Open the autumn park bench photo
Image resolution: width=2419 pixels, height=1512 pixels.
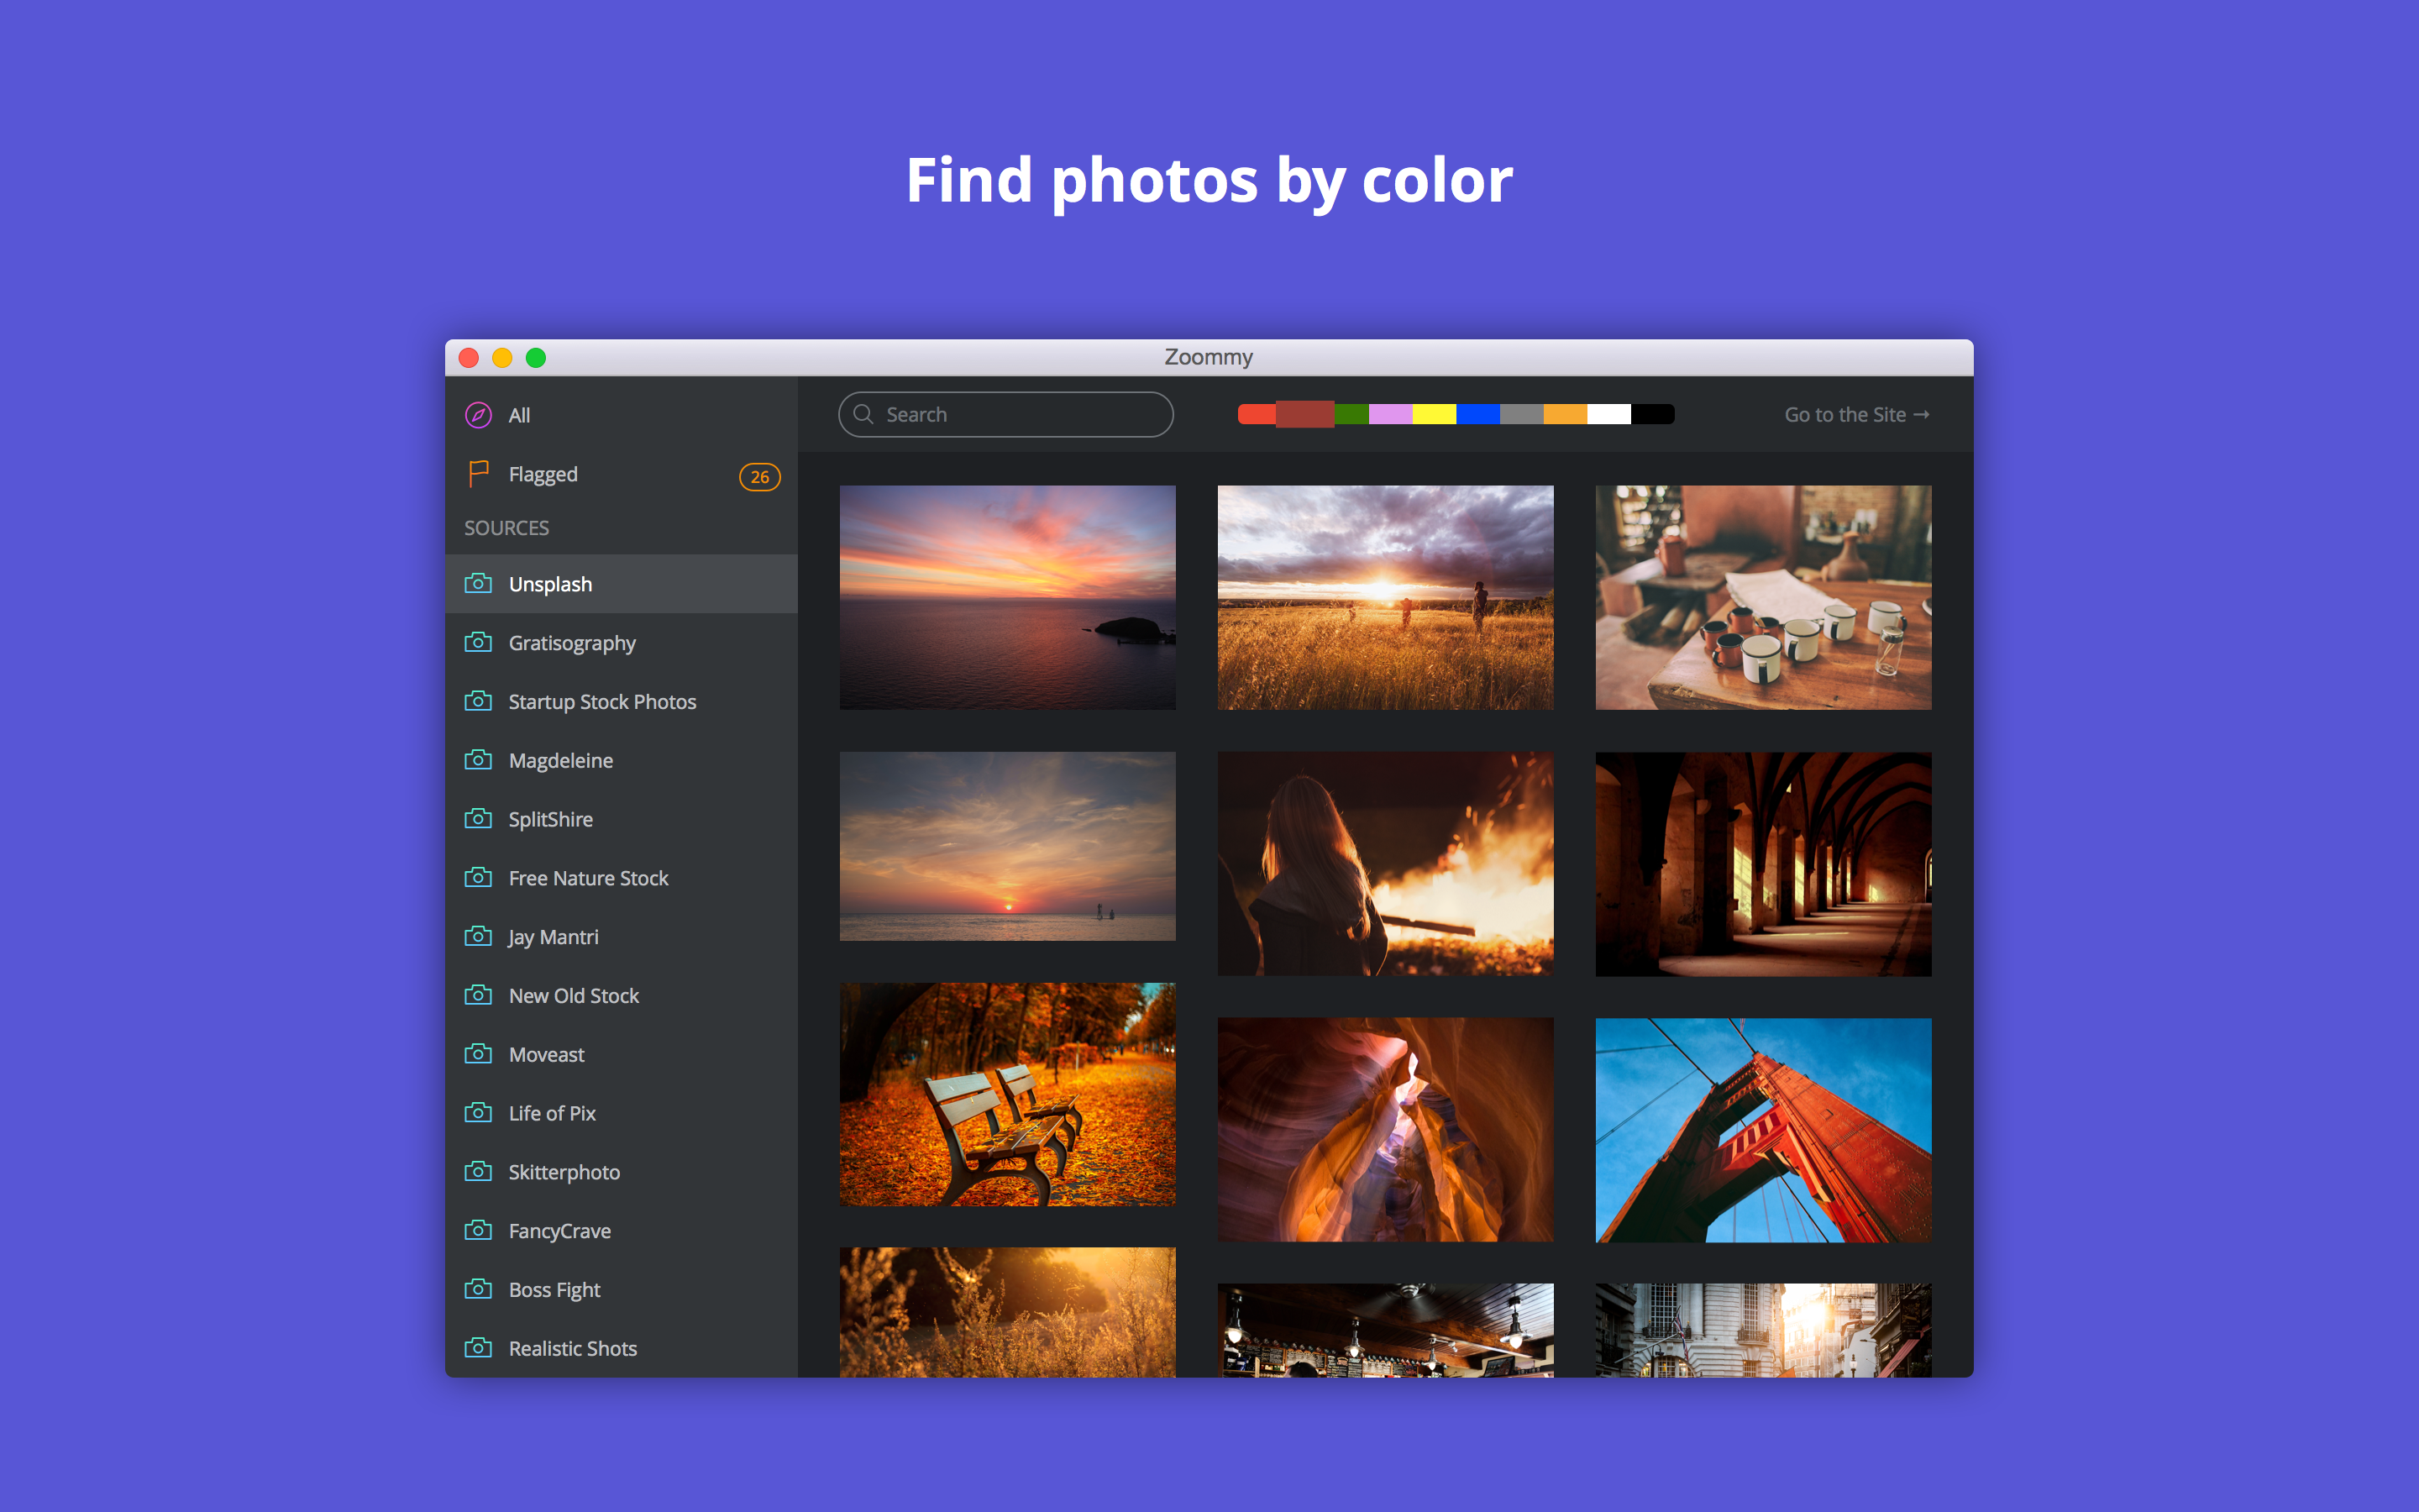[x=1006, y=1094]
